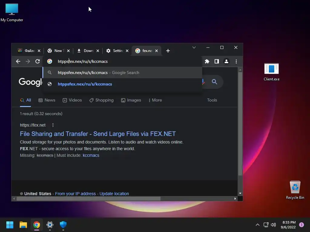Screen dimensions: 310x232
Task: Open the Windows Start menu
Action: click(10, 225)
